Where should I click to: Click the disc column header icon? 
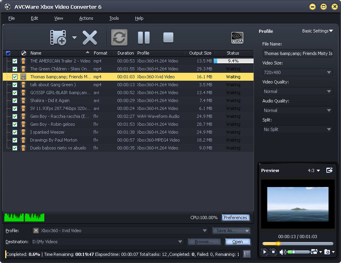[24, 53]
